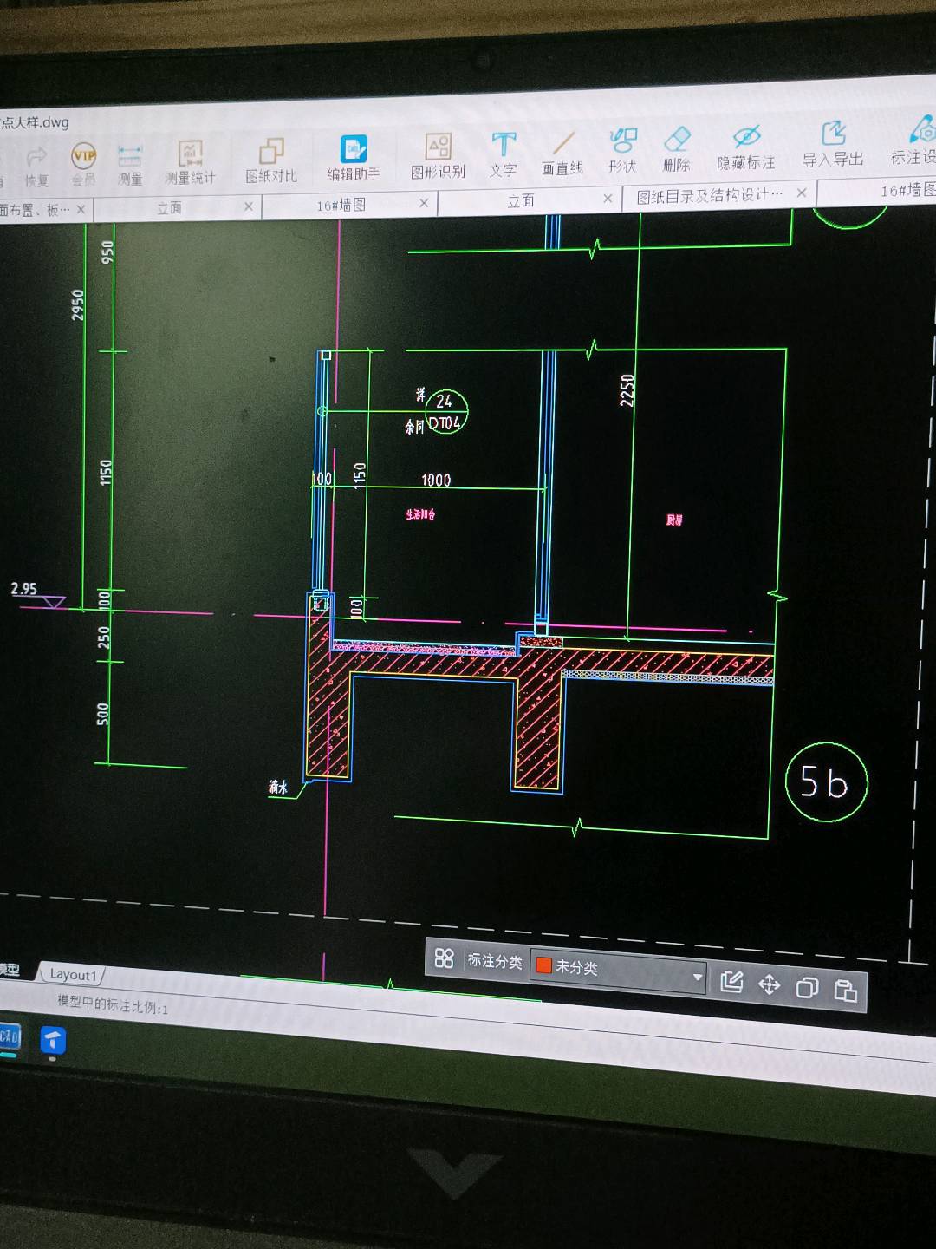
Task: Close the second 立面 tab
Action: 608,199
